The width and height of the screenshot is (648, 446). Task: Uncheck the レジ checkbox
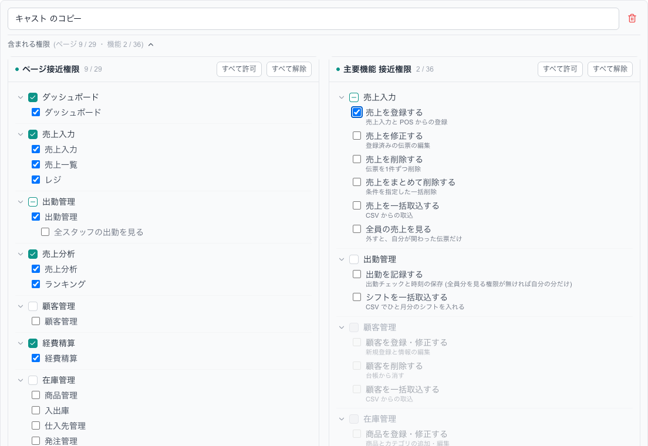coord(36,180)
